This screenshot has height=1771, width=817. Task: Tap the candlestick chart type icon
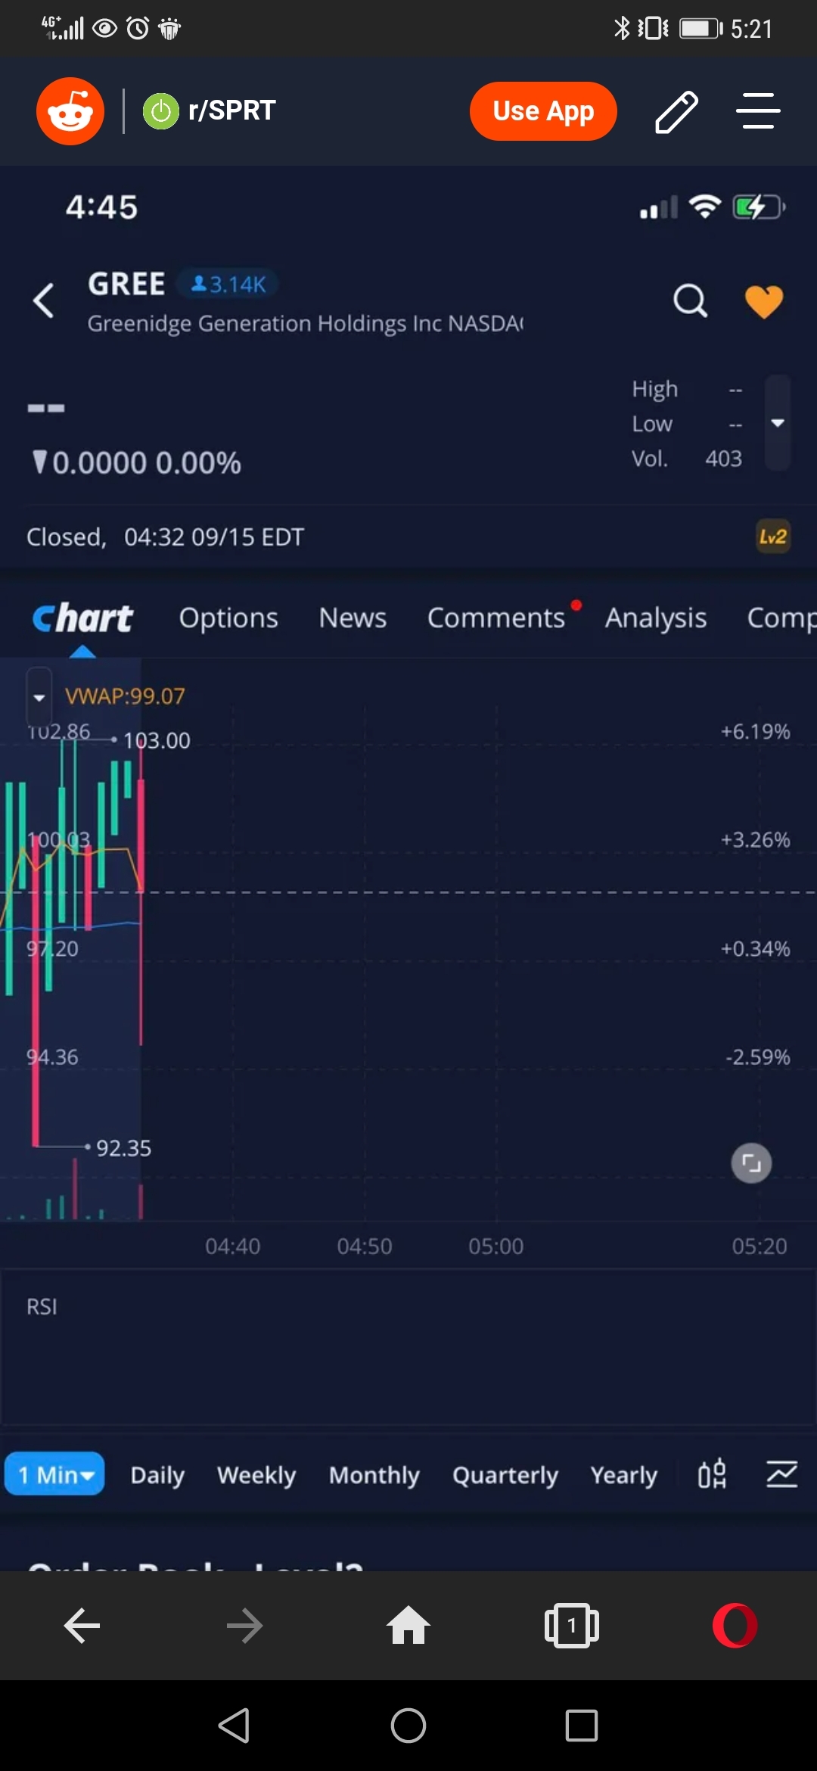[x=712, y=1474]
